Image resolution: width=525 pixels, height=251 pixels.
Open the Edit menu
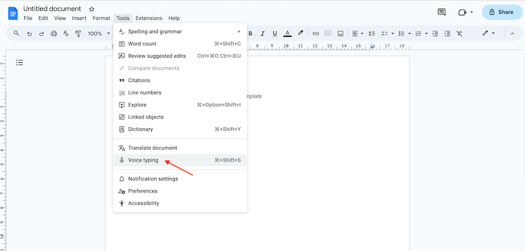(x=43, y=18)
